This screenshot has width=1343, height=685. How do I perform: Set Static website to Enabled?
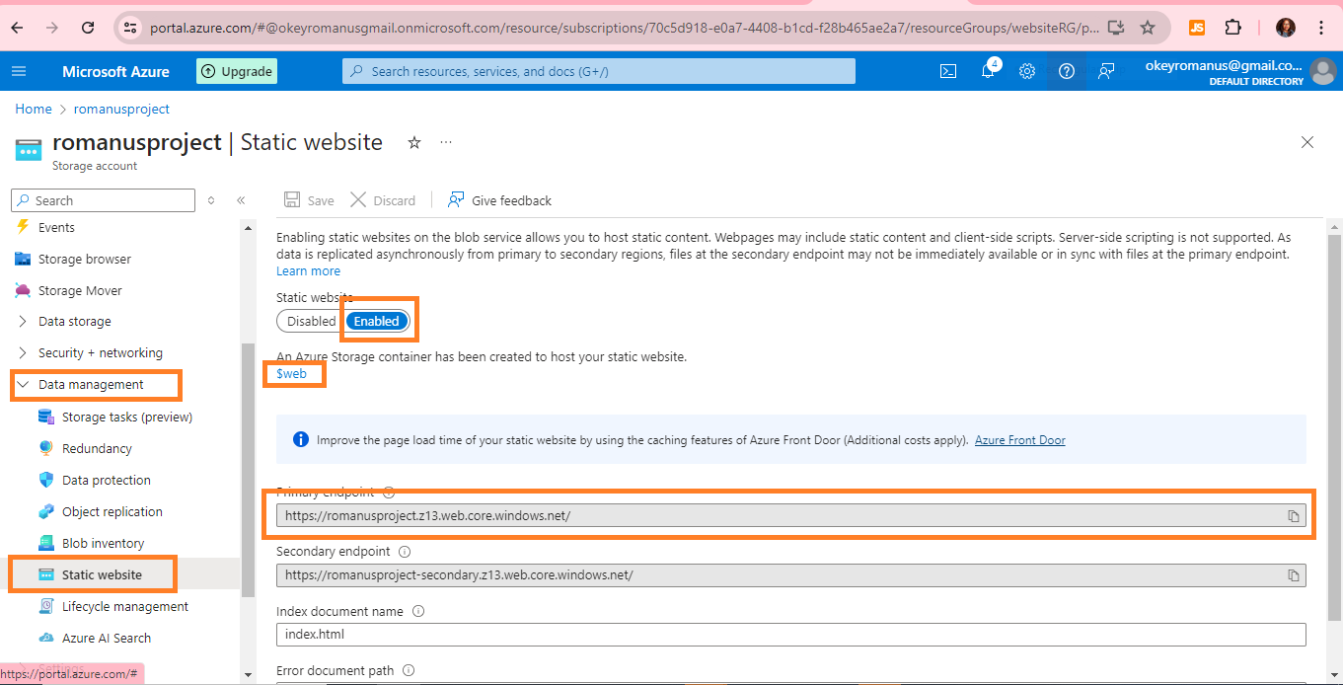[377, 321]
